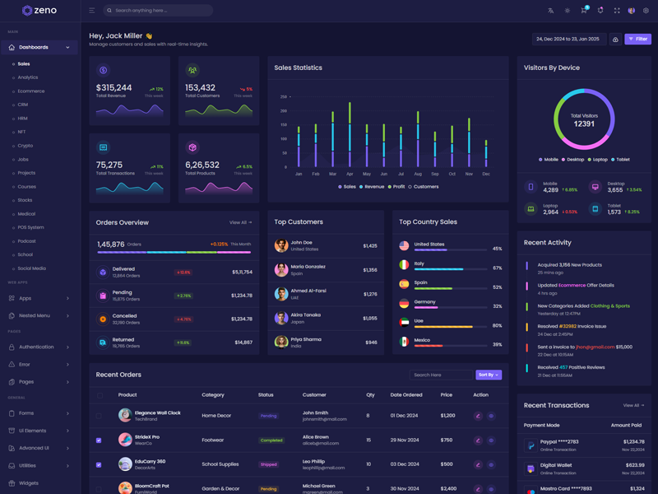
Task: Click View All in Orders Overview
Action: pyautogui.click(x=240, y=222)
